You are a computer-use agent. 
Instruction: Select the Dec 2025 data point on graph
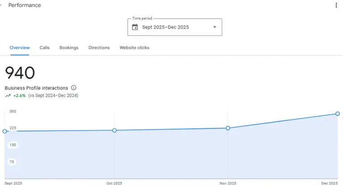pos(337,114)
